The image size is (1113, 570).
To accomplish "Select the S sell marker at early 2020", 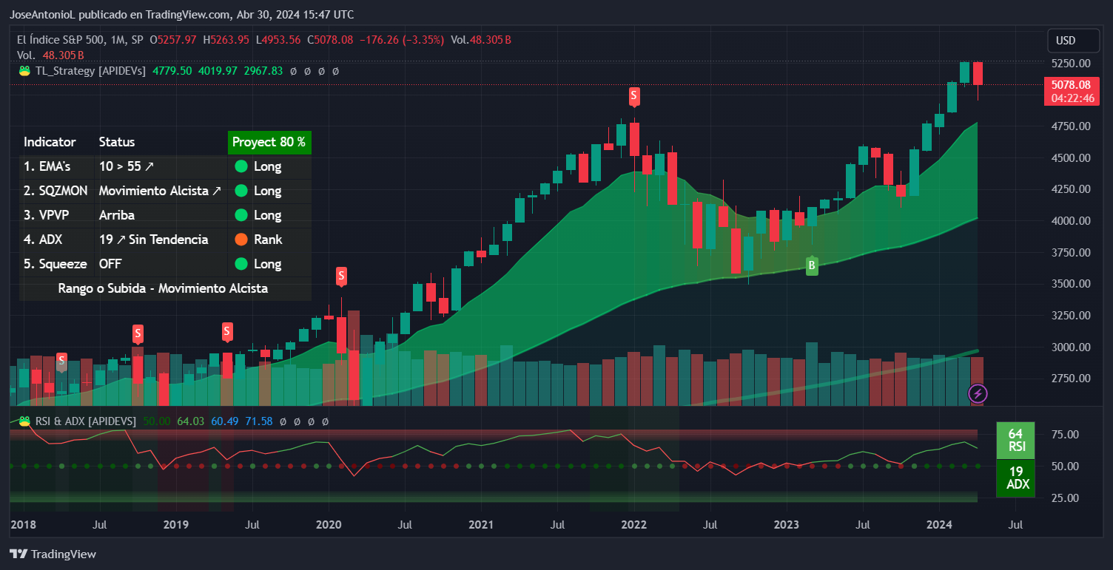I will tap(341, 276).
